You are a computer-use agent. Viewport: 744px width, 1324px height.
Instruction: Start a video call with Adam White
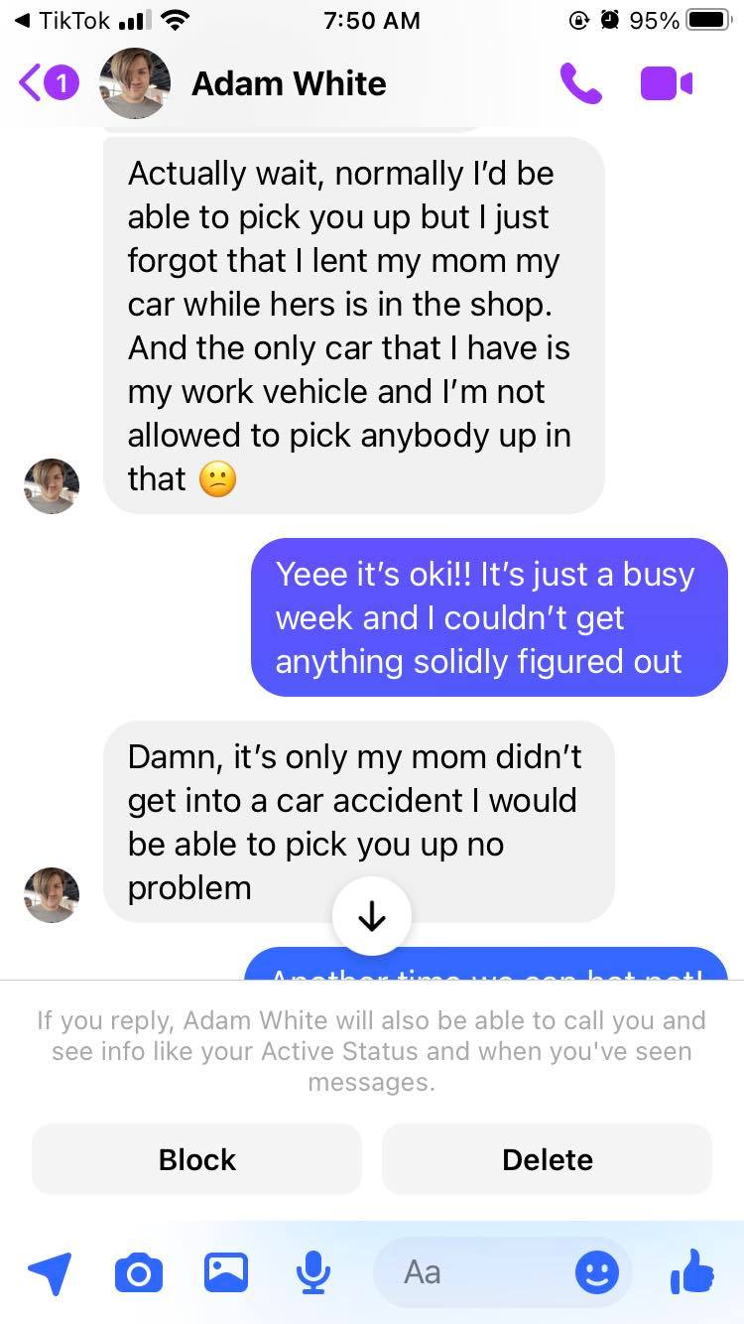[x=667, y=84]
